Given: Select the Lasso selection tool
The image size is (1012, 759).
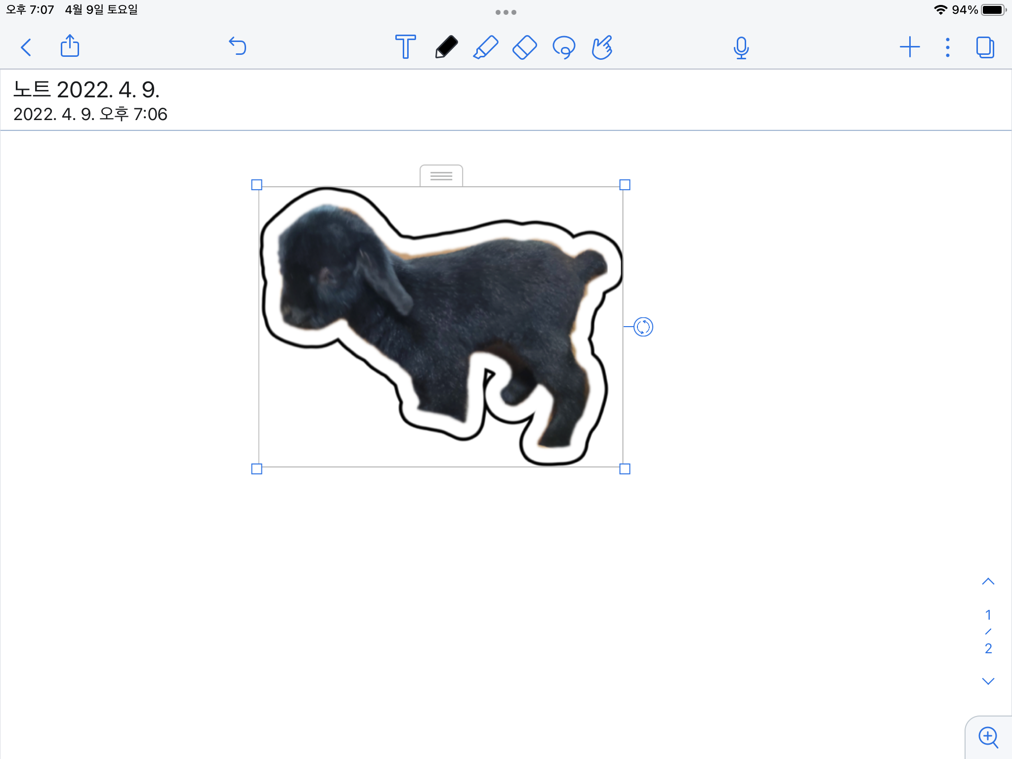Looking at the screenshot, I should [564, 47].
